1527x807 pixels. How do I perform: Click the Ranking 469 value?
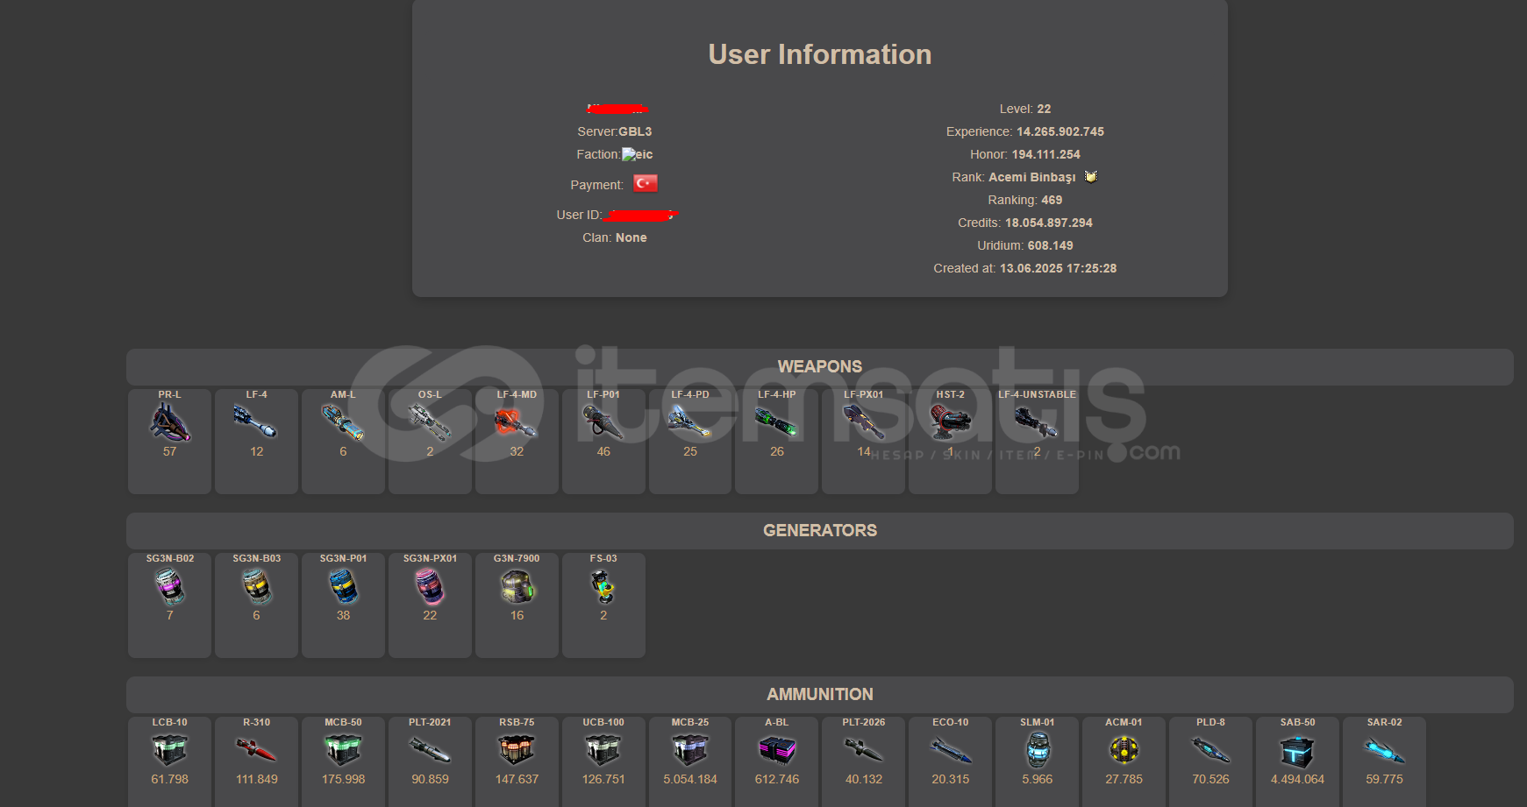click(1052, 200)
